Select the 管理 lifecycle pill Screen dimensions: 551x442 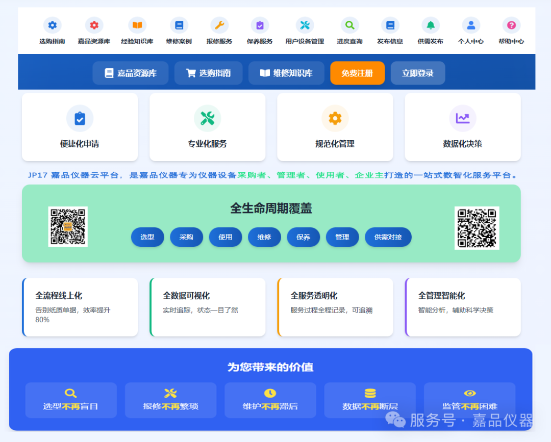(342, 237)
